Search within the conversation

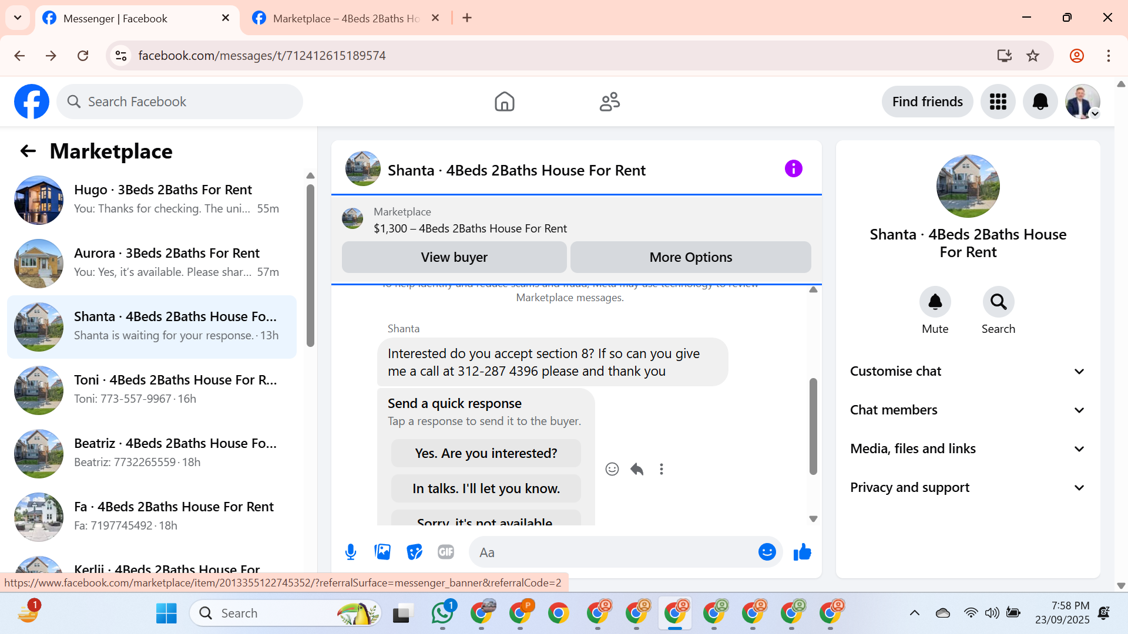tap(998, 302)
